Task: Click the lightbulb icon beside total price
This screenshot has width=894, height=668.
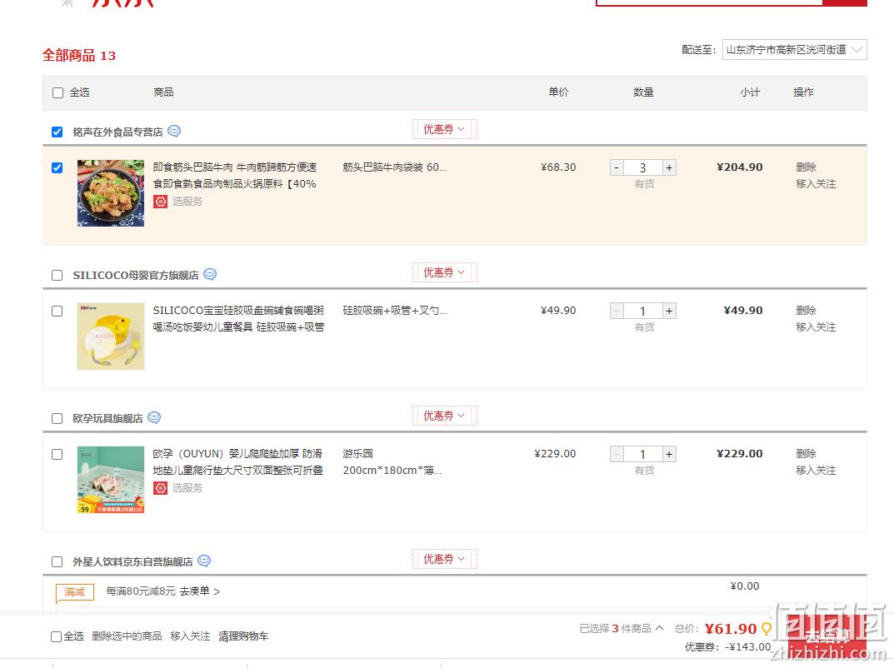Action: coord(767,629)
